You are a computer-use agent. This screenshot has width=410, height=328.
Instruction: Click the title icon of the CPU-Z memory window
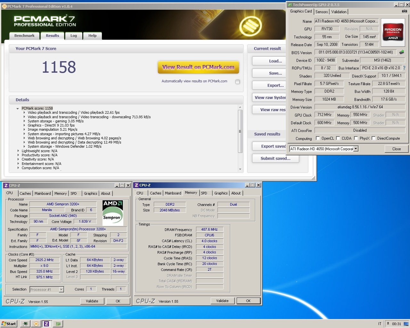point(136,185)
